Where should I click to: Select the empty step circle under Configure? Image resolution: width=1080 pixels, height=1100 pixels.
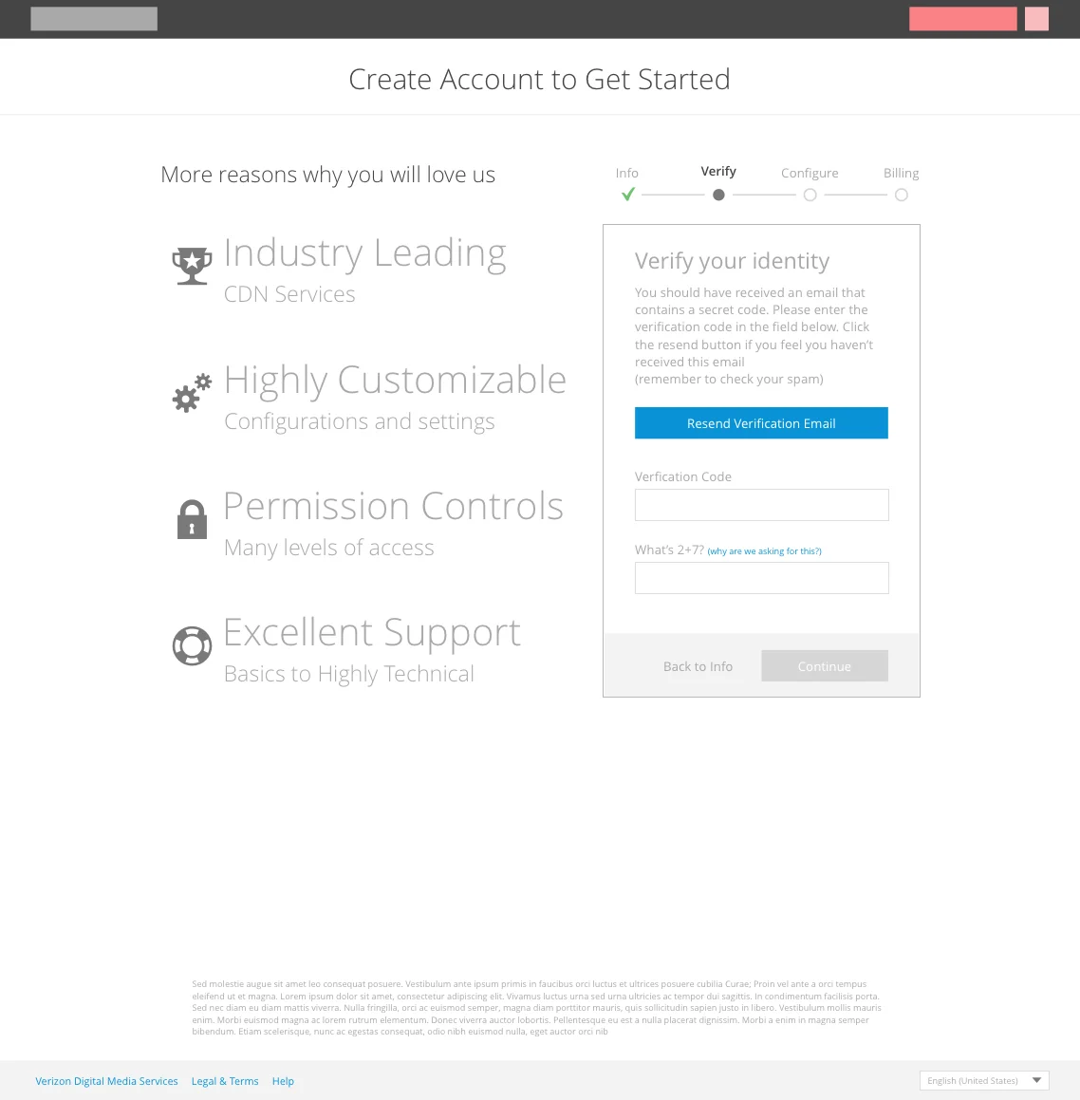(810, 195)
